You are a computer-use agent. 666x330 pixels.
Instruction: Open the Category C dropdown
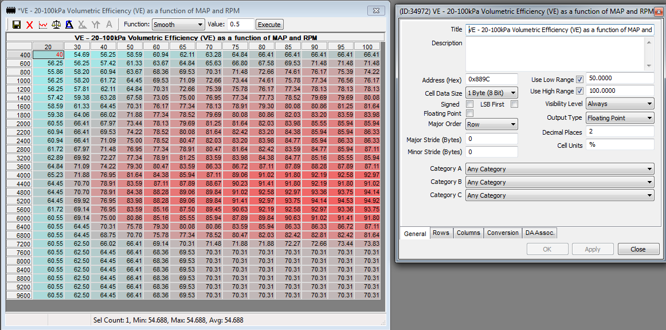[559, 195]
